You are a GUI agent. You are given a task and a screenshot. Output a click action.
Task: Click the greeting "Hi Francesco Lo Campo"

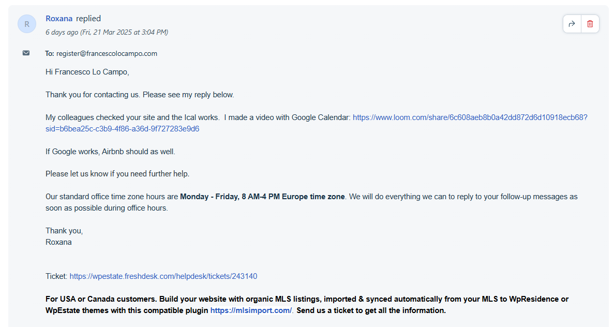87,72
